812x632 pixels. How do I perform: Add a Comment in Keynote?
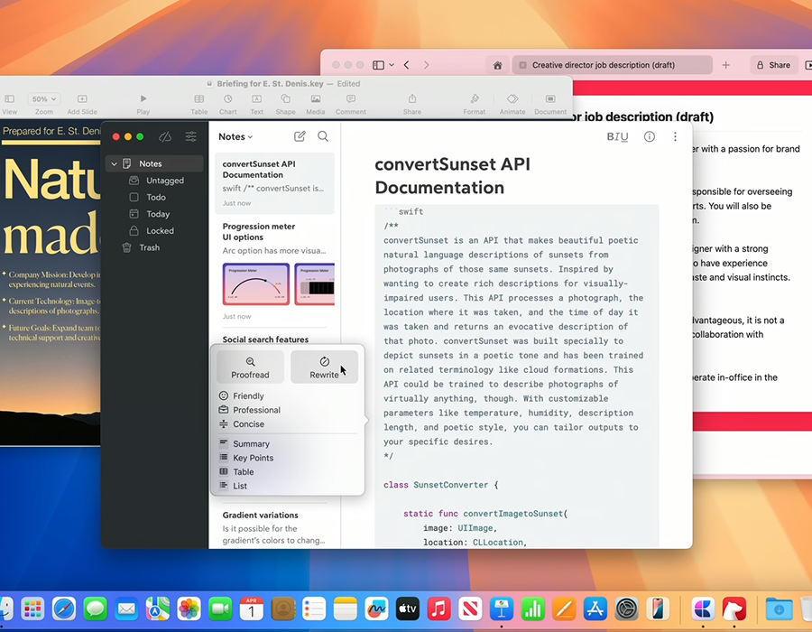point(351,104)
